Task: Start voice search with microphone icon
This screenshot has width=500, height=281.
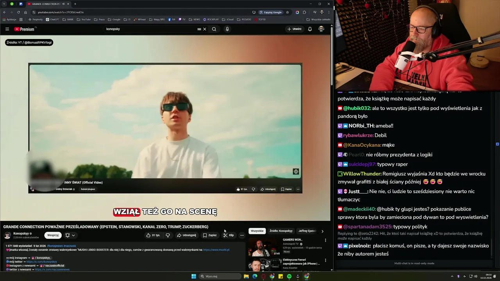Action: [227, 29]
